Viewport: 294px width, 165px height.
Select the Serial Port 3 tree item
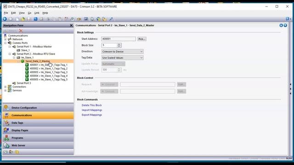coord(24,83)
